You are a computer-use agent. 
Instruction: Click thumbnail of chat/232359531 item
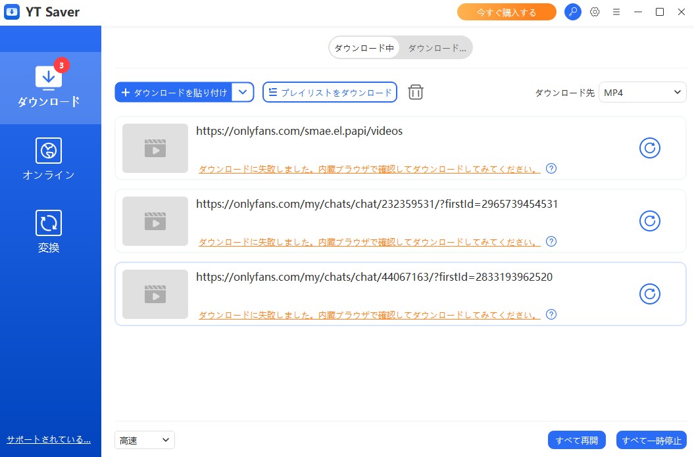tap(155, 221)
